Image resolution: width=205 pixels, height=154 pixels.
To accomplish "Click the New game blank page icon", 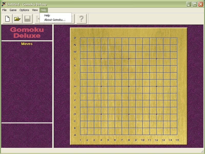I will [7, 19].
